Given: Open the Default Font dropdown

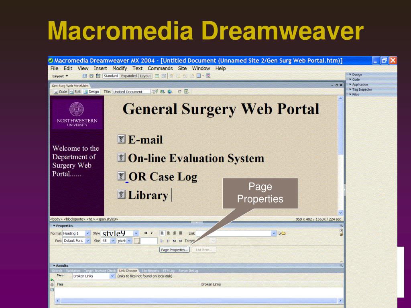Looking at the screenshot, I should pyautogui.click(x=87, y=241).
